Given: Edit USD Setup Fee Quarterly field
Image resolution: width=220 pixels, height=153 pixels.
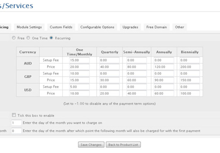Looking at the screenshot, I should tap(109, 87).
